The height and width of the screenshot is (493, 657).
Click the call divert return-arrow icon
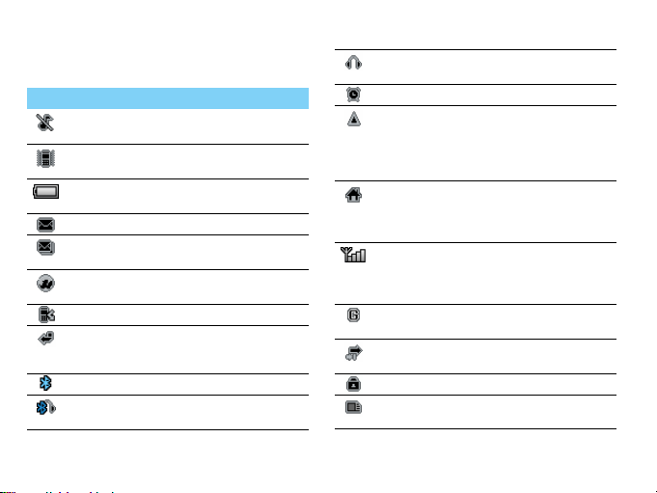click(x=46, y=338)
